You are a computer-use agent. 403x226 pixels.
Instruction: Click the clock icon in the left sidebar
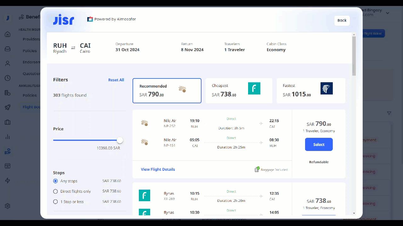pyautogui.click(x=8, y=78)
